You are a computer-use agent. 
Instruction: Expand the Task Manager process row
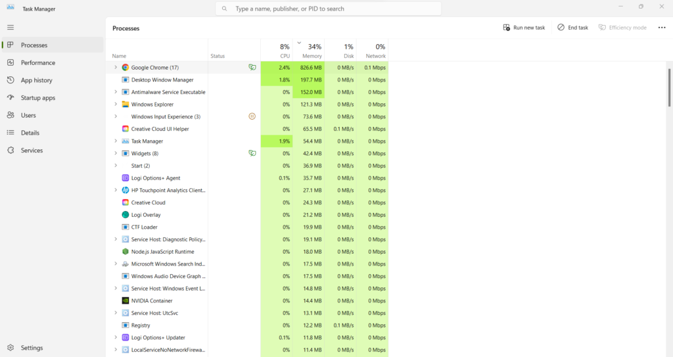[116, 141]
